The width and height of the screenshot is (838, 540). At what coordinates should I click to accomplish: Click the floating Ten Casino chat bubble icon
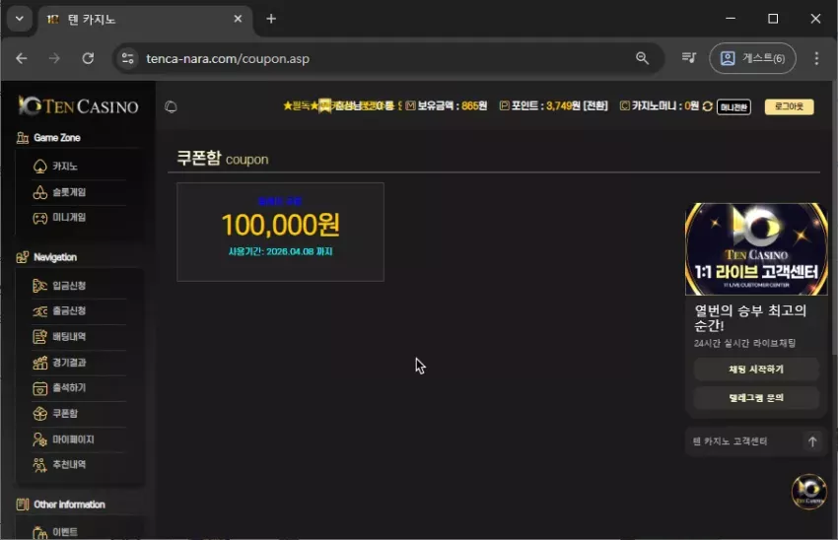click(x=809, y=491)
